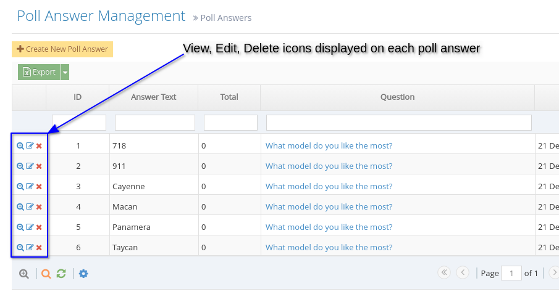The width and height of the screenshot is (559, 302).
Task: Open question link for Panamera row
Action: (x=329, y=227)
